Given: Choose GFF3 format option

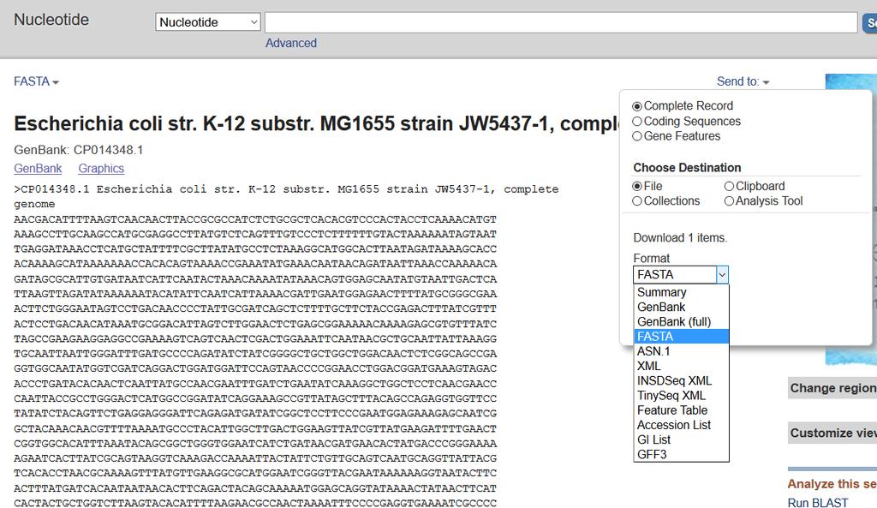Looking at the screenshot, I should pos(681,454).
